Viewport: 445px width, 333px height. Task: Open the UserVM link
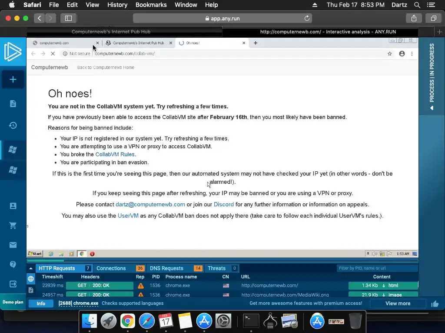[x=128, y=216]
